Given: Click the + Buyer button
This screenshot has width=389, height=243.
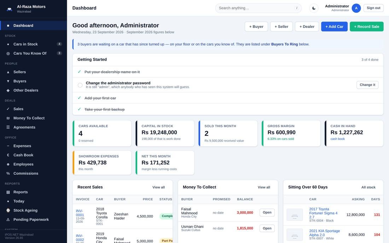Looking at the screenshot, I should [256, 26].
